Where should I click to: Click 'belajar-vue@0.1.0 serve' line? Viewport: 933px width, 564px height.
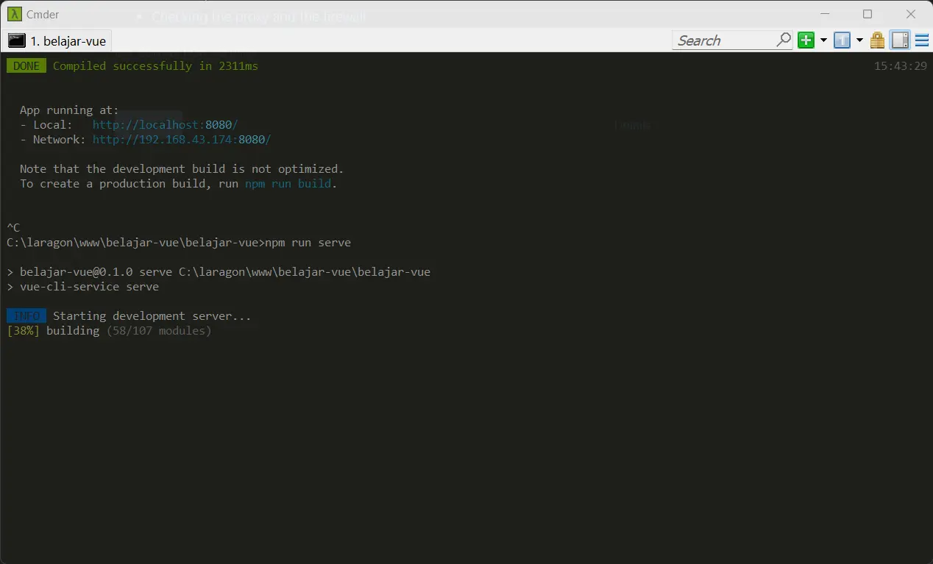pos(218,272)
